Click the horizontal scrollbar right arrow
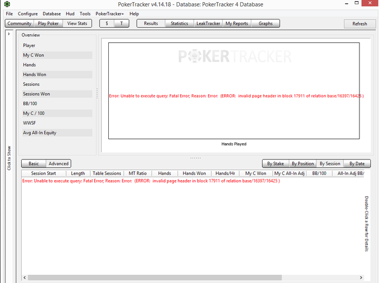The image size is (379, 283). (361, 278)
